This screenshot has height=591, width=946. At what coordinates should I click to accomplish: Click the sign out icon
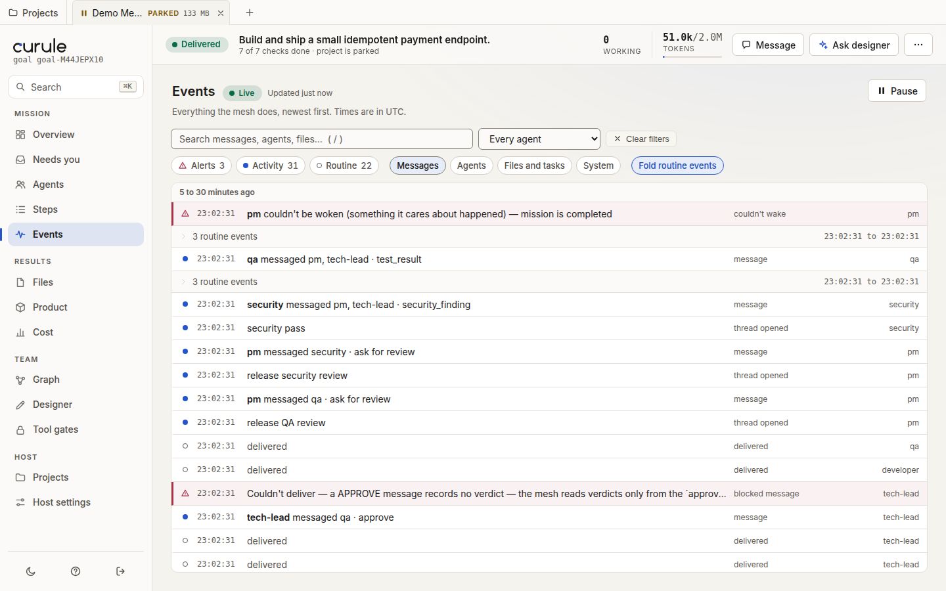click(x=120, y=571)
